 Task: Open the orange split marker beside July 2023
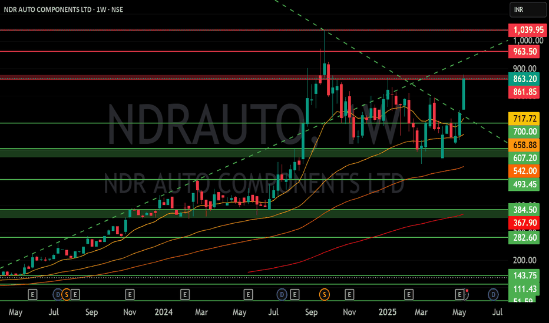[66, 295]
